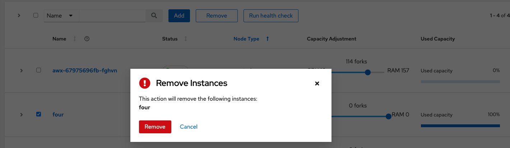Sort by Status column arrows icon
510x148 pixels.
(x=186, y=39)
